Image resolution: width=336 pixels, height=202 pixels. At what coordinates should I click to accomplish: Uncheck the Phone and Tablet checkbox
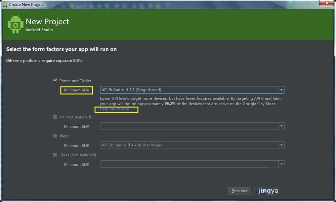(x=55, y=80)
